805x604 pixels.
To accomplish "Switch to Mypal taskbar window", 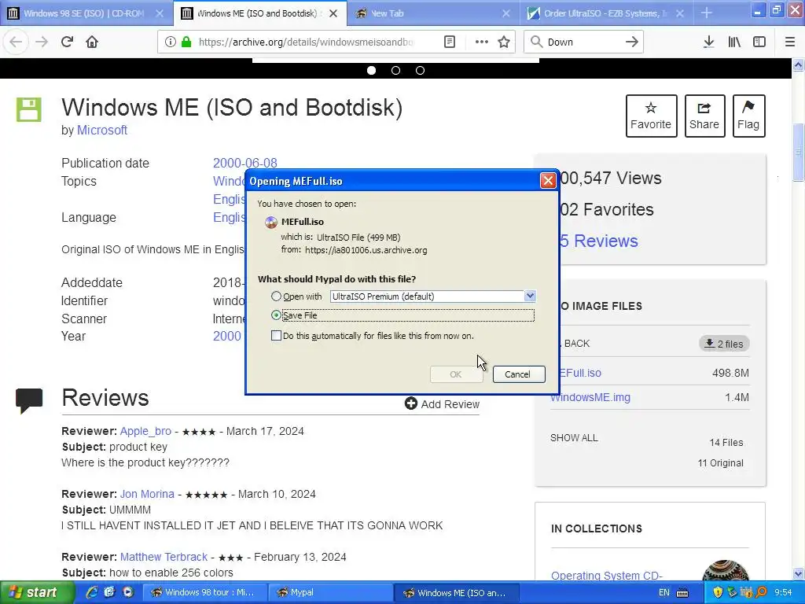I will click(331, 593).
